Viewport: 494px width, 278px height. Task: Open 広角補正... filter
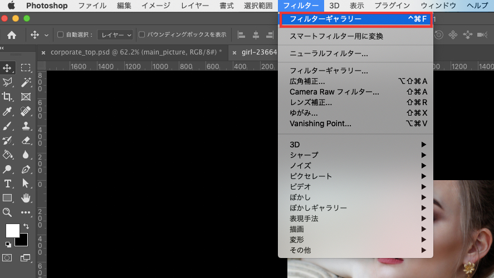tap(355, 81)
